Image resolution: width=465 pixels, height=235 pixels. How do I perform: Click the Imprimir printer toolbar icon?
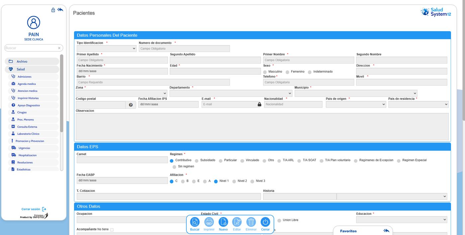(x=209, y=222)
